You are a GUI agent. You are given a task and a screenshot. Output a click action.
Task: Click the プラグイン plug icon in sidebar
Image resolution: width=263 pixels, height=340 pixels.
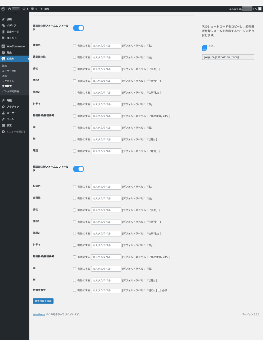pyautogui.click(x=3, y=107)
